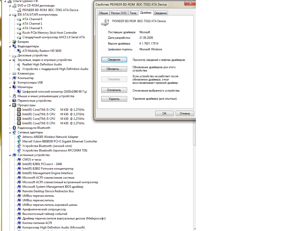Click the Обновить... driver button

(114, 69)
